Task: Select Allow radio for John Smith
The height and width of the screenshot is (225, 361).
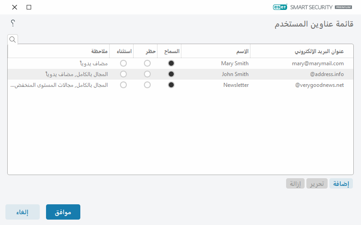Action: click(171, 74)
